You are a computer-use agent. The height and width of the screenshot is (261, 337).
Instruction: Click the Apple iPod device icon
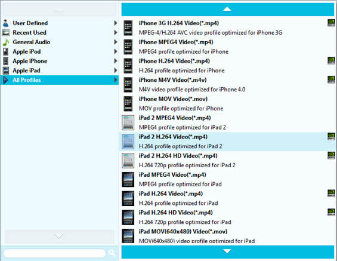(5, 51)
